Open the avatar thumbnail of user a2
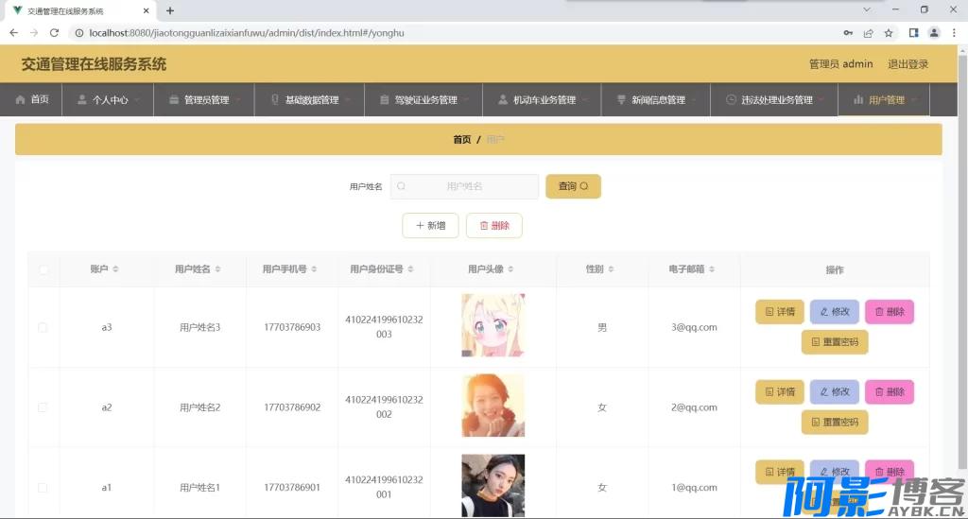This screenshot has height=519, width=968. coord(493,406)
